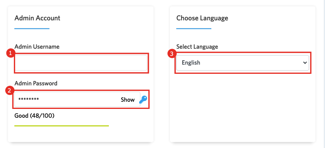Click the English option text in the dropdown
The width and height of the screenshot is (325, 148).
[x=191, y=63]
